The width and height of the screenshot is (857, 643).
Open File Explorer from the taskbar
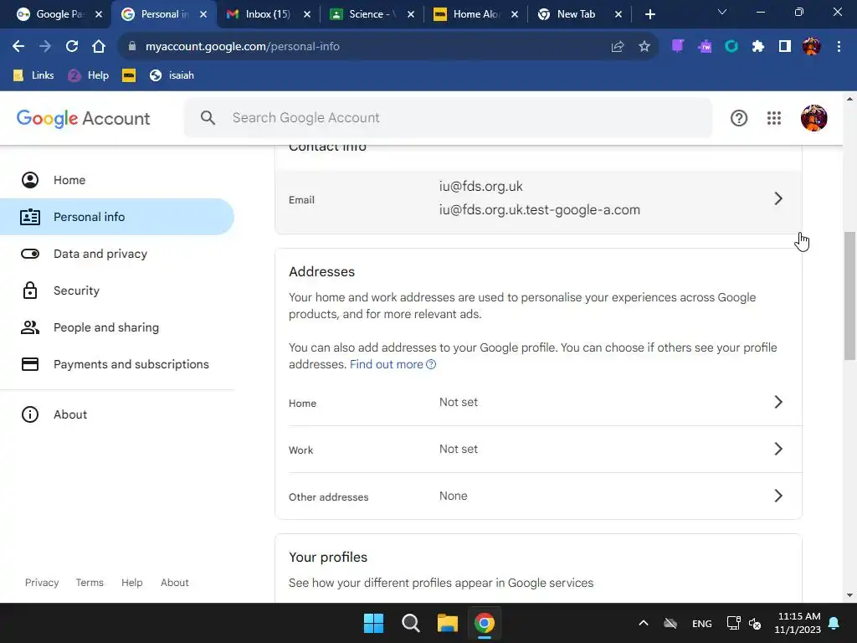[447, 623]
